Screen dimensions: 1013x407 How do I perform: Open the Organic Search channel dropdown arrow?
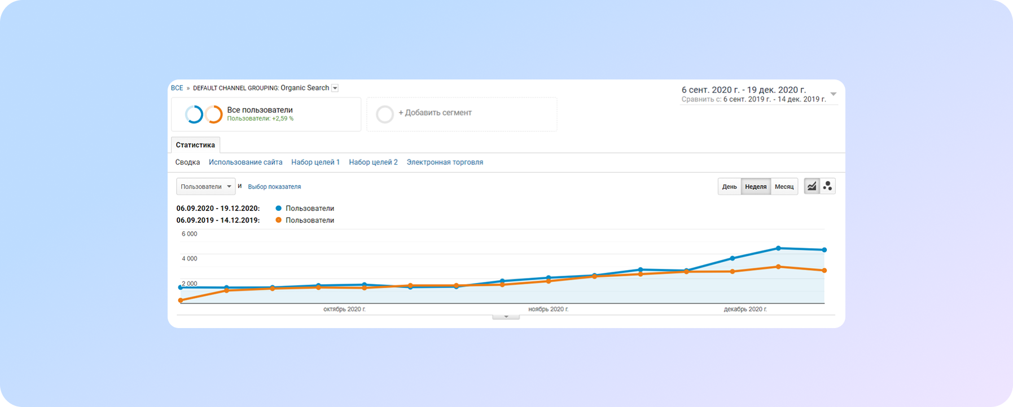click(335, 88)
